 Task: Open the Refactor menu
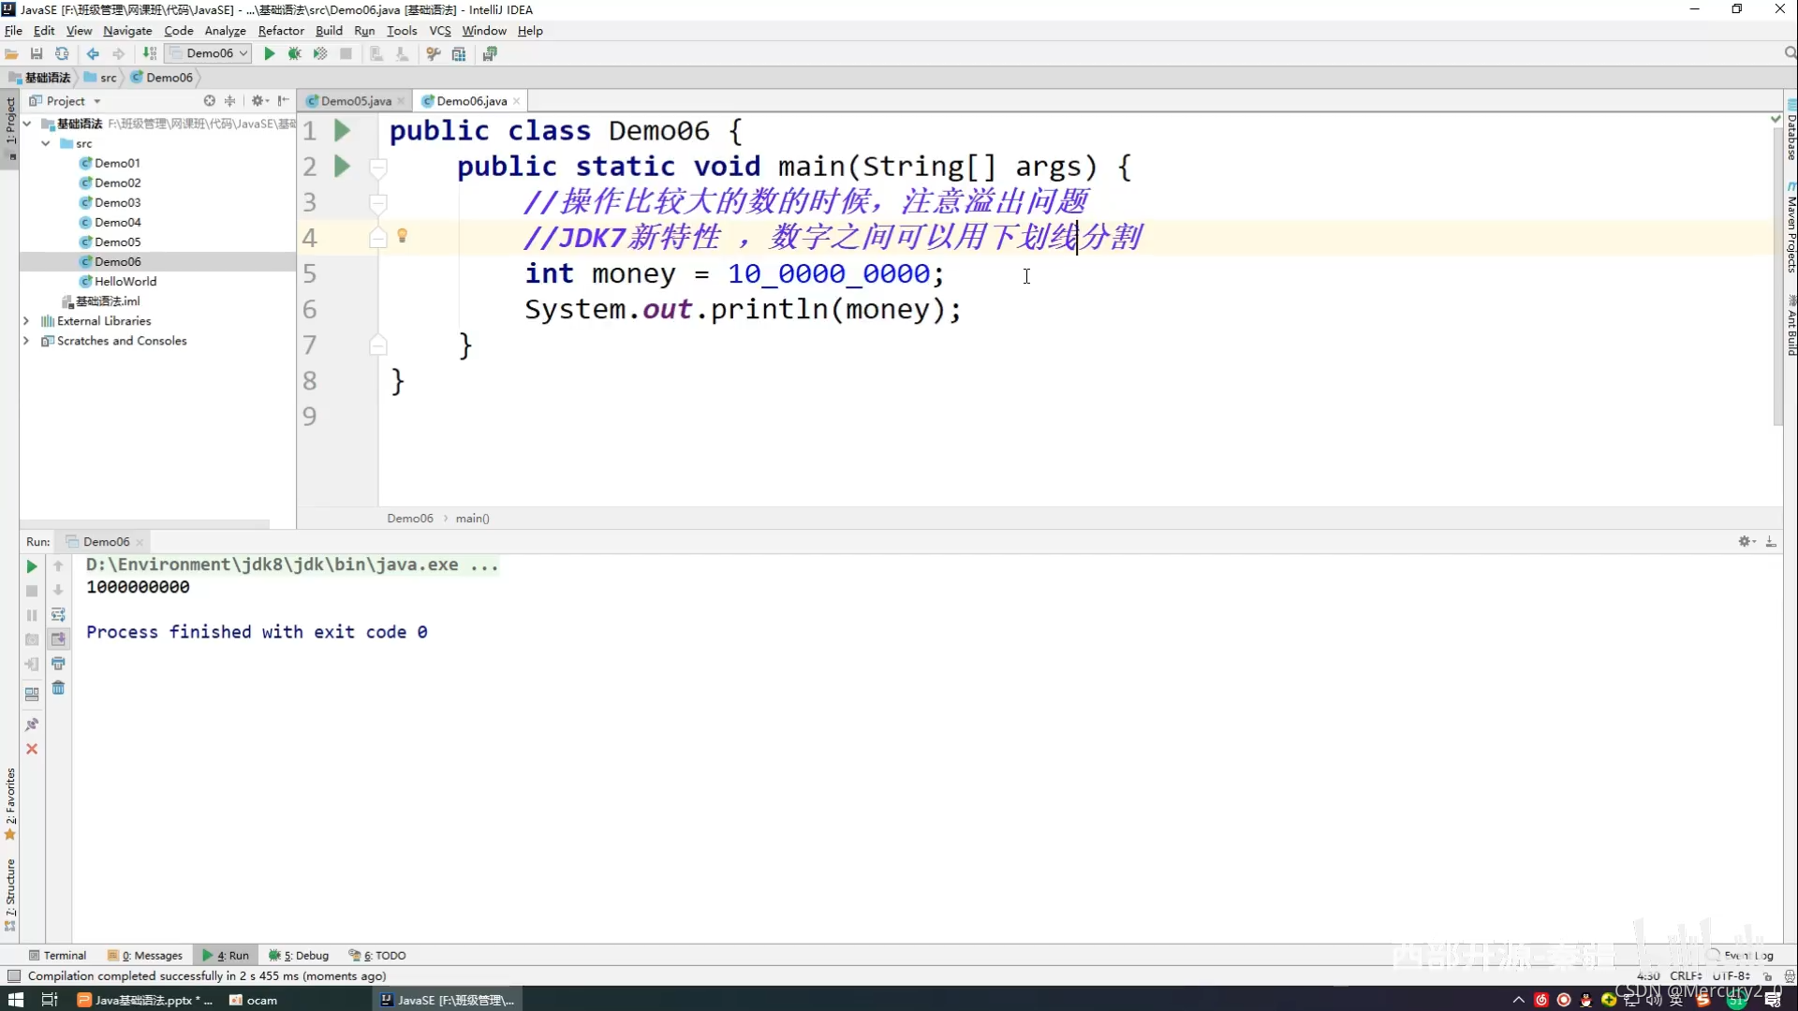[x=281, y=31]
